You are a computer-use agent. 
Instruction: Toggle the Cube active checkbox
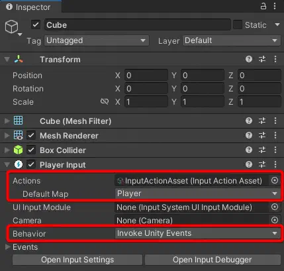pos(36,25)
